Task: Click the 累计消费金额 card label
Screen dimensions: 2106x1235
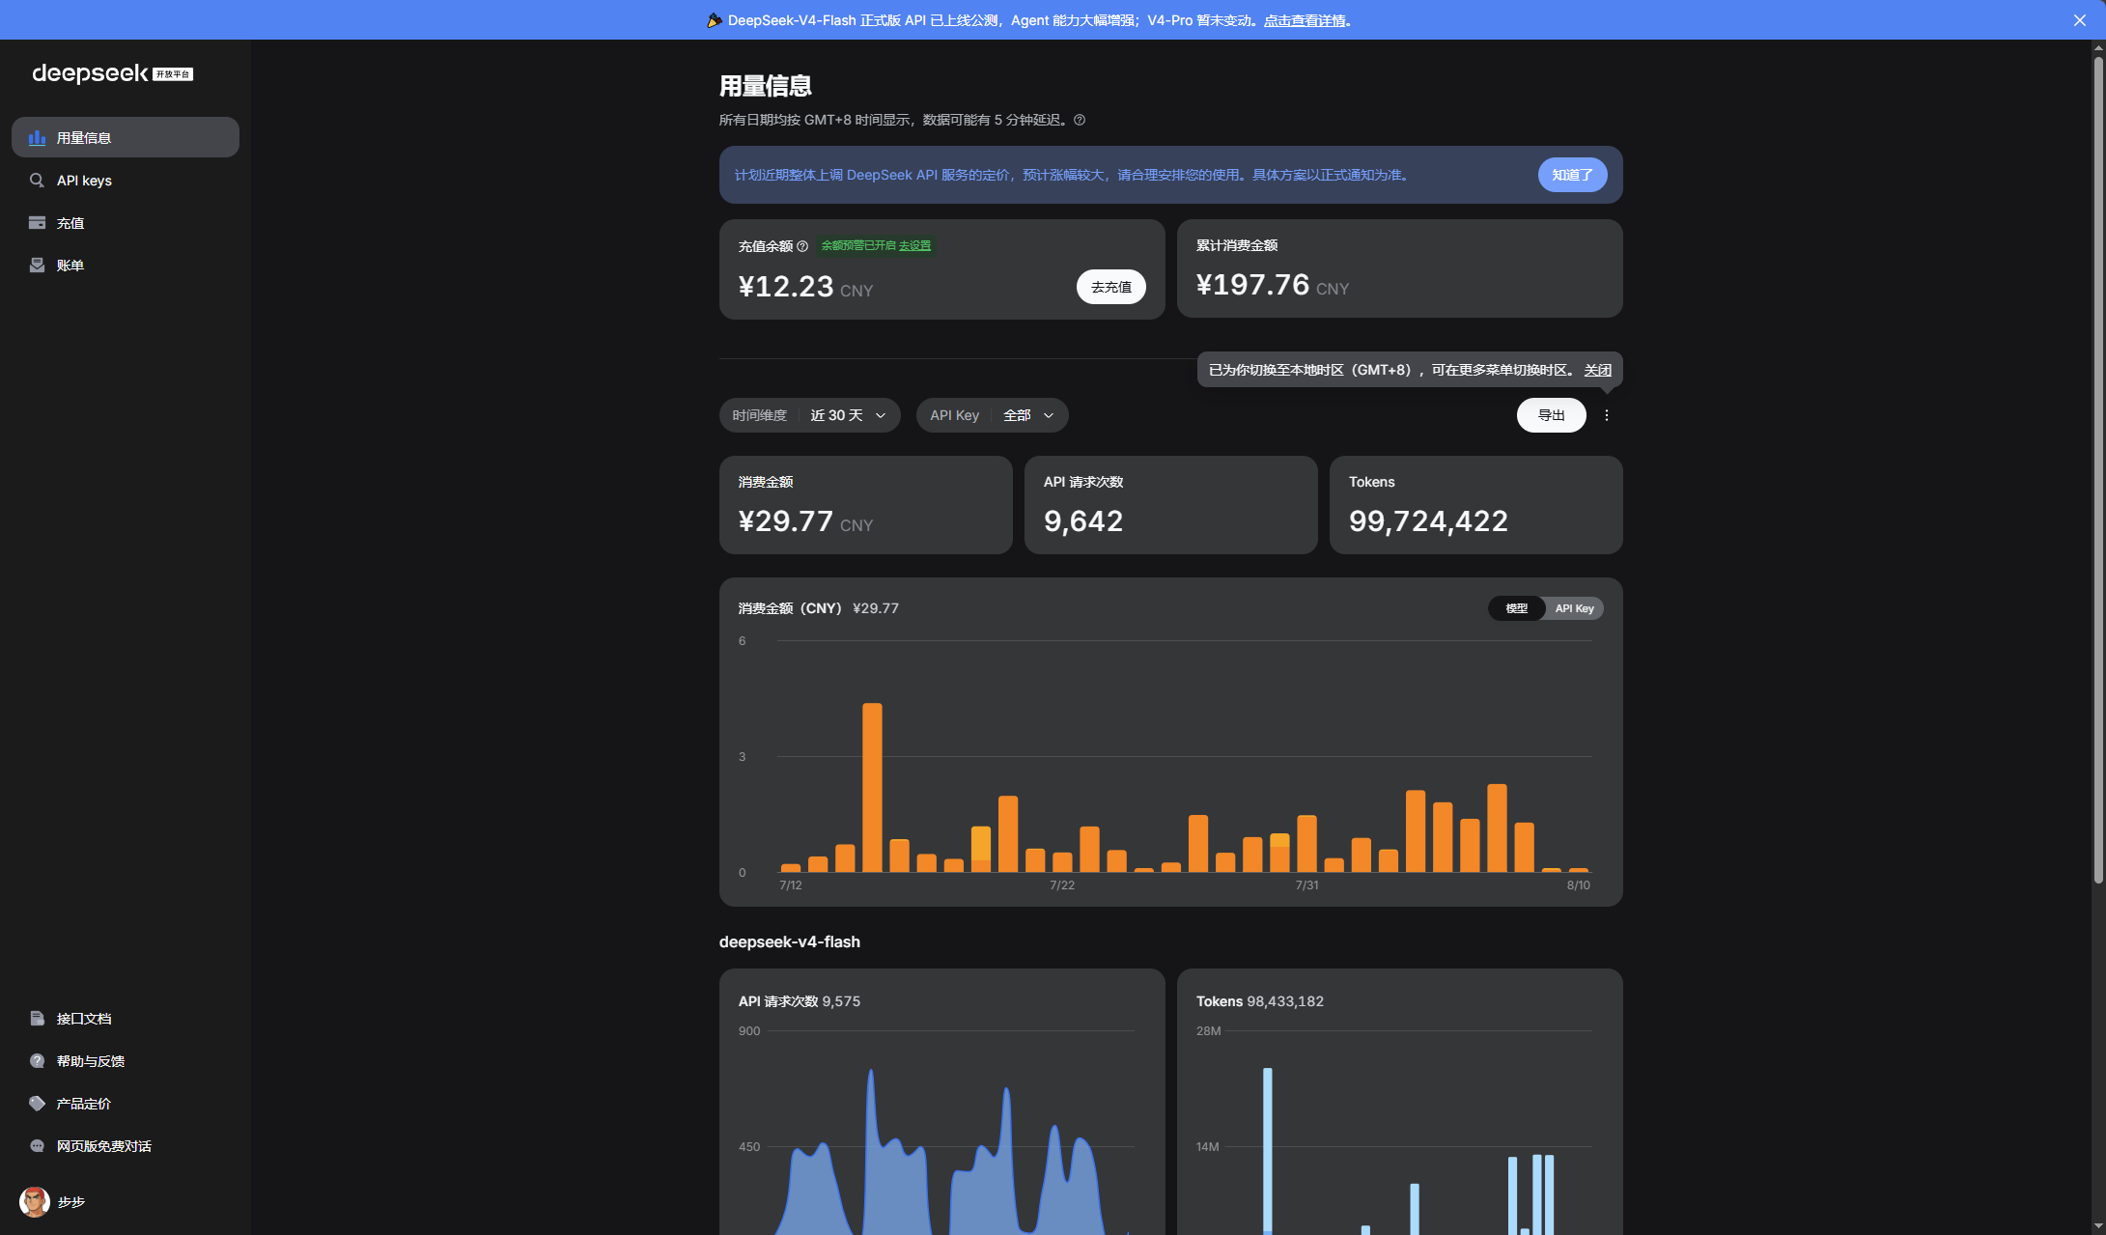Action: (1237, 245)
